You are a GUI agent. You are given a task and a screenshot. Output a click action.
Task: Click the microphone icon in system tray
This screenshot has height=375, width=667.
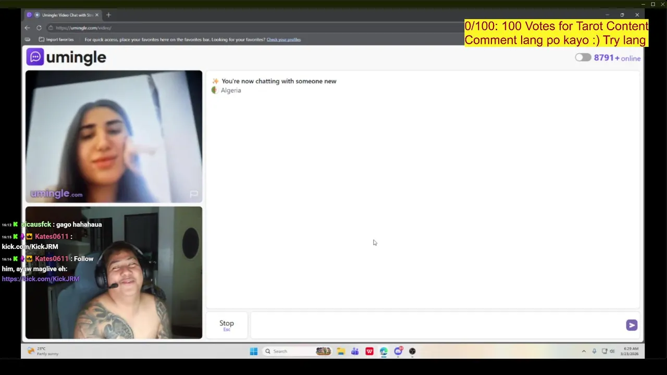[x=594, y=352]
